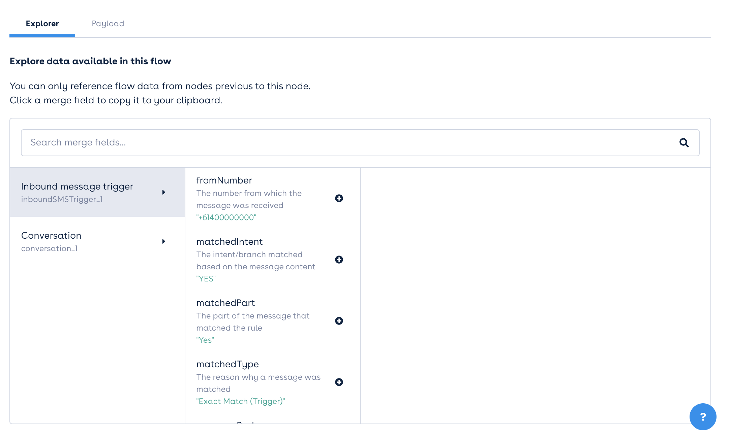Expand the Conversation node arrow
The image size is (730, 439).
pos(164,241)
